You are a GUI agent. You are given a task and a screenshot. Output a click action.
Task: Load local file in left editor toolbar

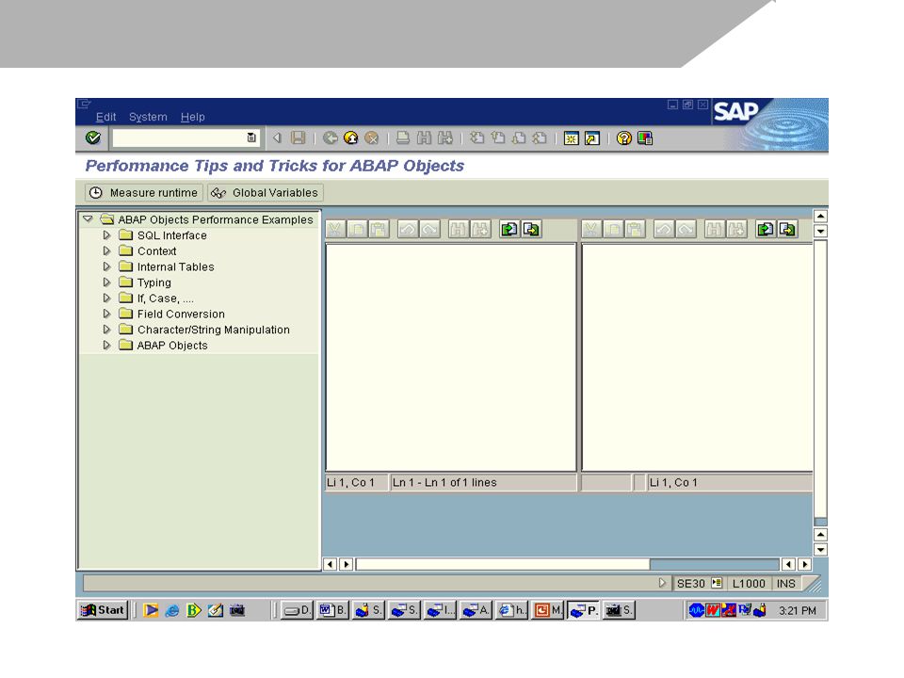509,230
